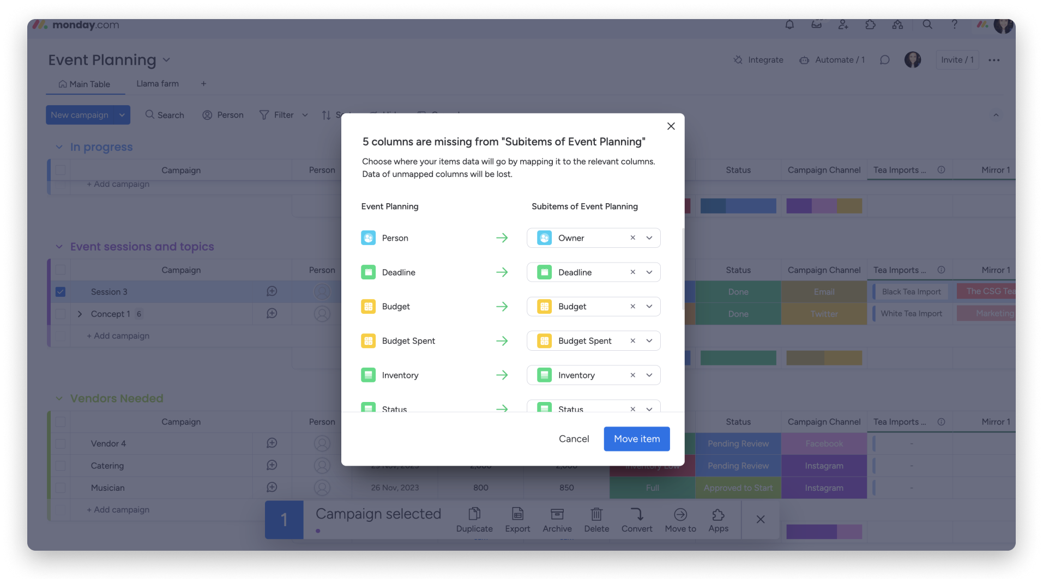
Task: Uncheck the Session 3 checkbox
Action: [x=61, y=292]
